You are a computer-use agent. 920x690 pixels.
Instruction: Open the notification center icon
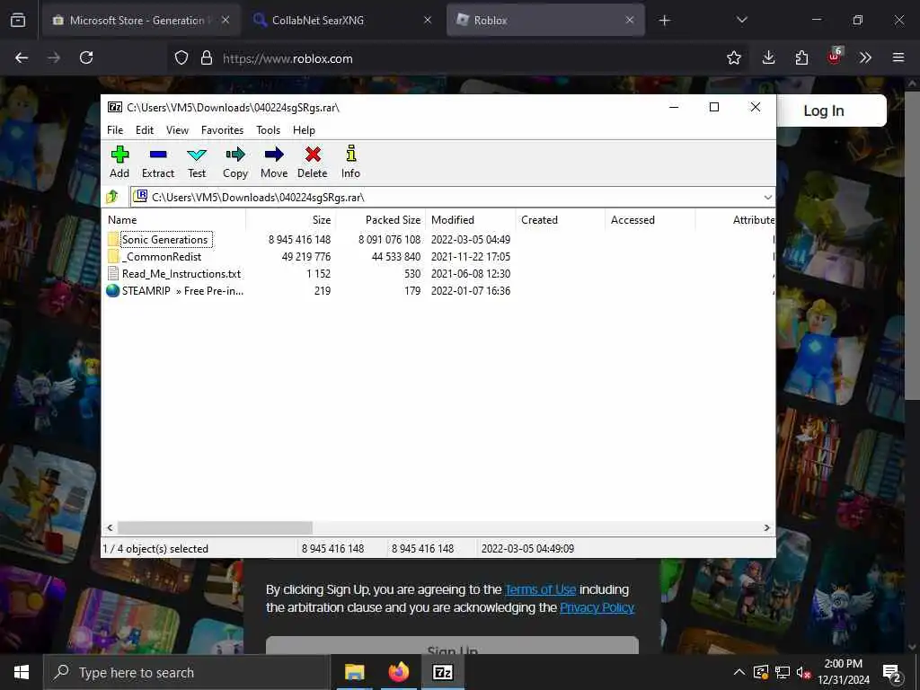(892, 673)
